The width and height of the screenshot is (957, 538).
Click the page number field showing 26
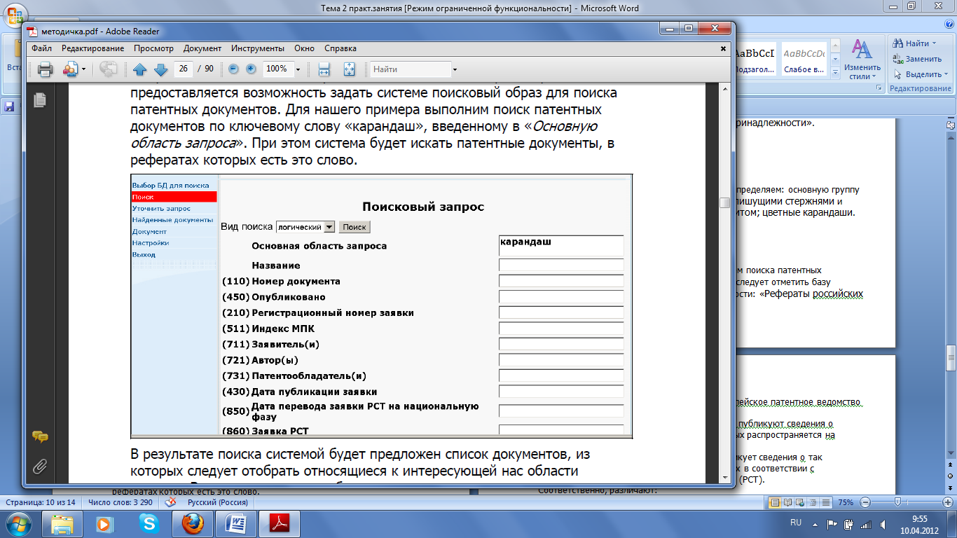184,69
